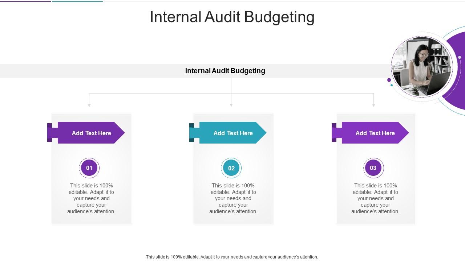Select the teal 02 number circle
Image resolution: width=465 pixels, height=261 pixels.
(x=231, y=168)
